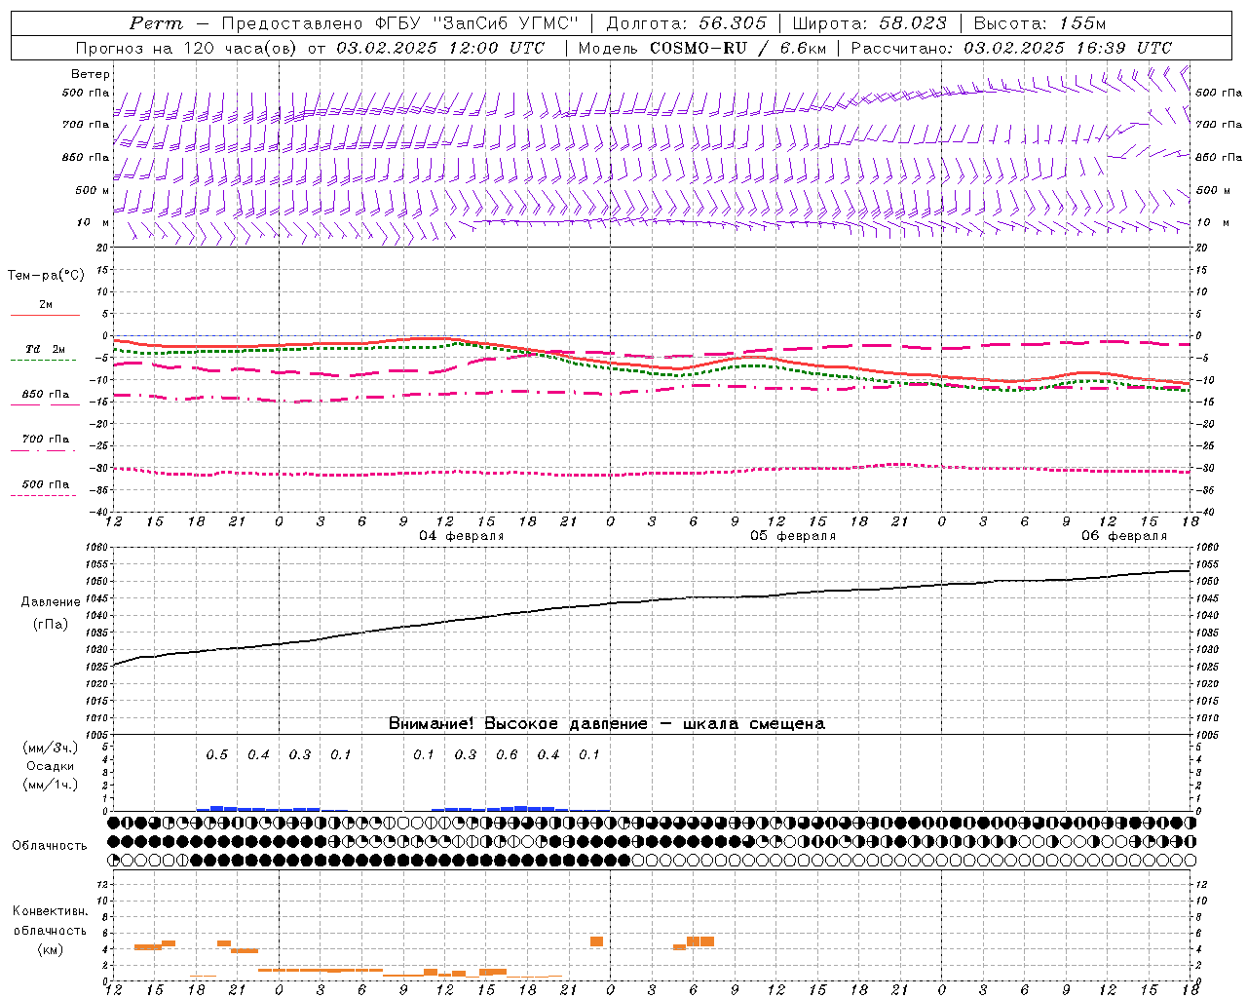Select the provider text "ЗапСиб УГМС"
This screenshot has width=1247, height=998.
point(505,23)
